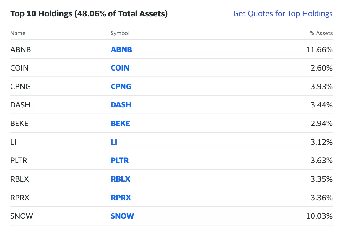Screen dimensions: 337x237
Task: Open the PLTR symbol quote link
Action: point(120,161)
